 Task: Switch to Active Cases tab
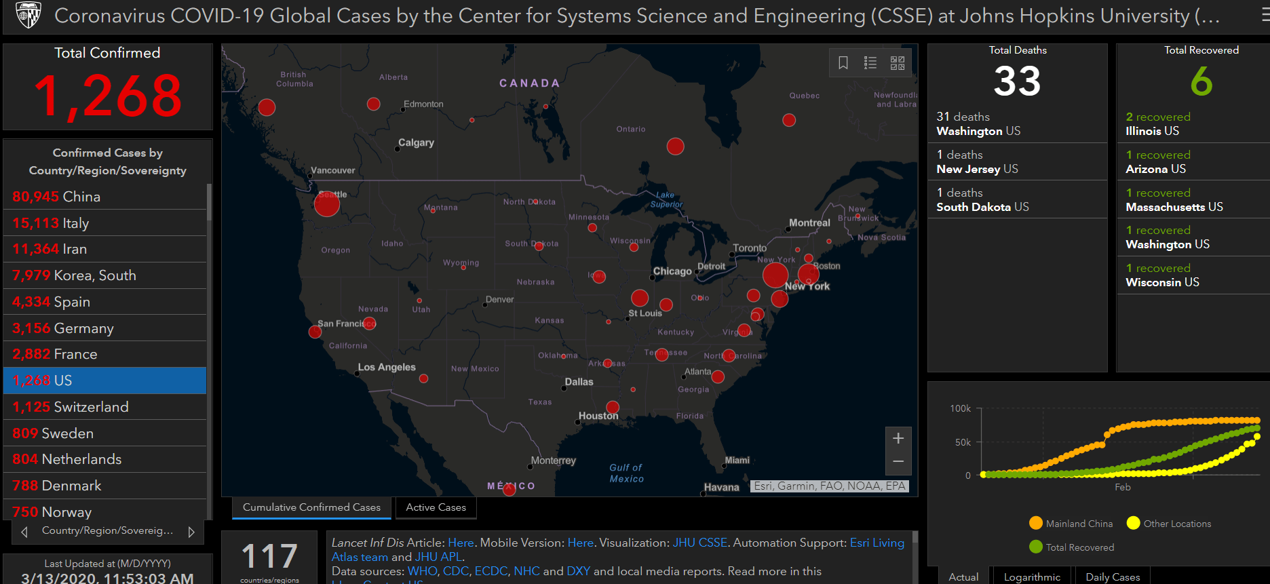point(436,507)
